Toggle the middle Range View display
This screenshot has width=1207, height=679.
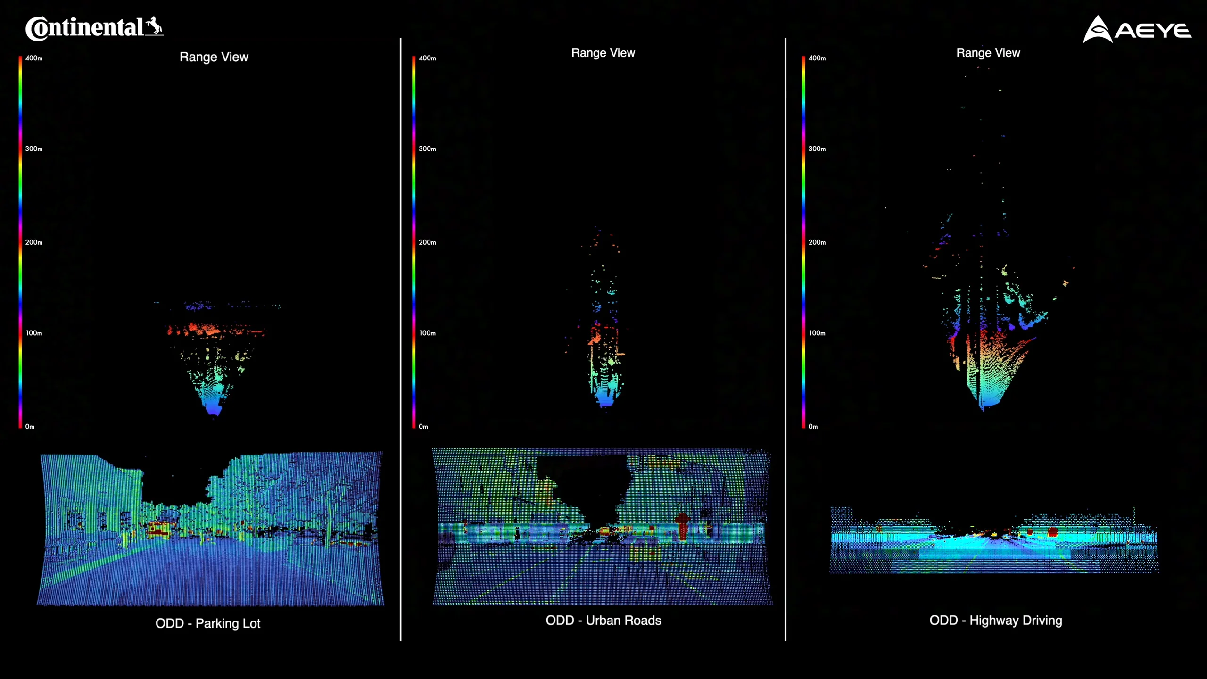click(x=603, y=53)
